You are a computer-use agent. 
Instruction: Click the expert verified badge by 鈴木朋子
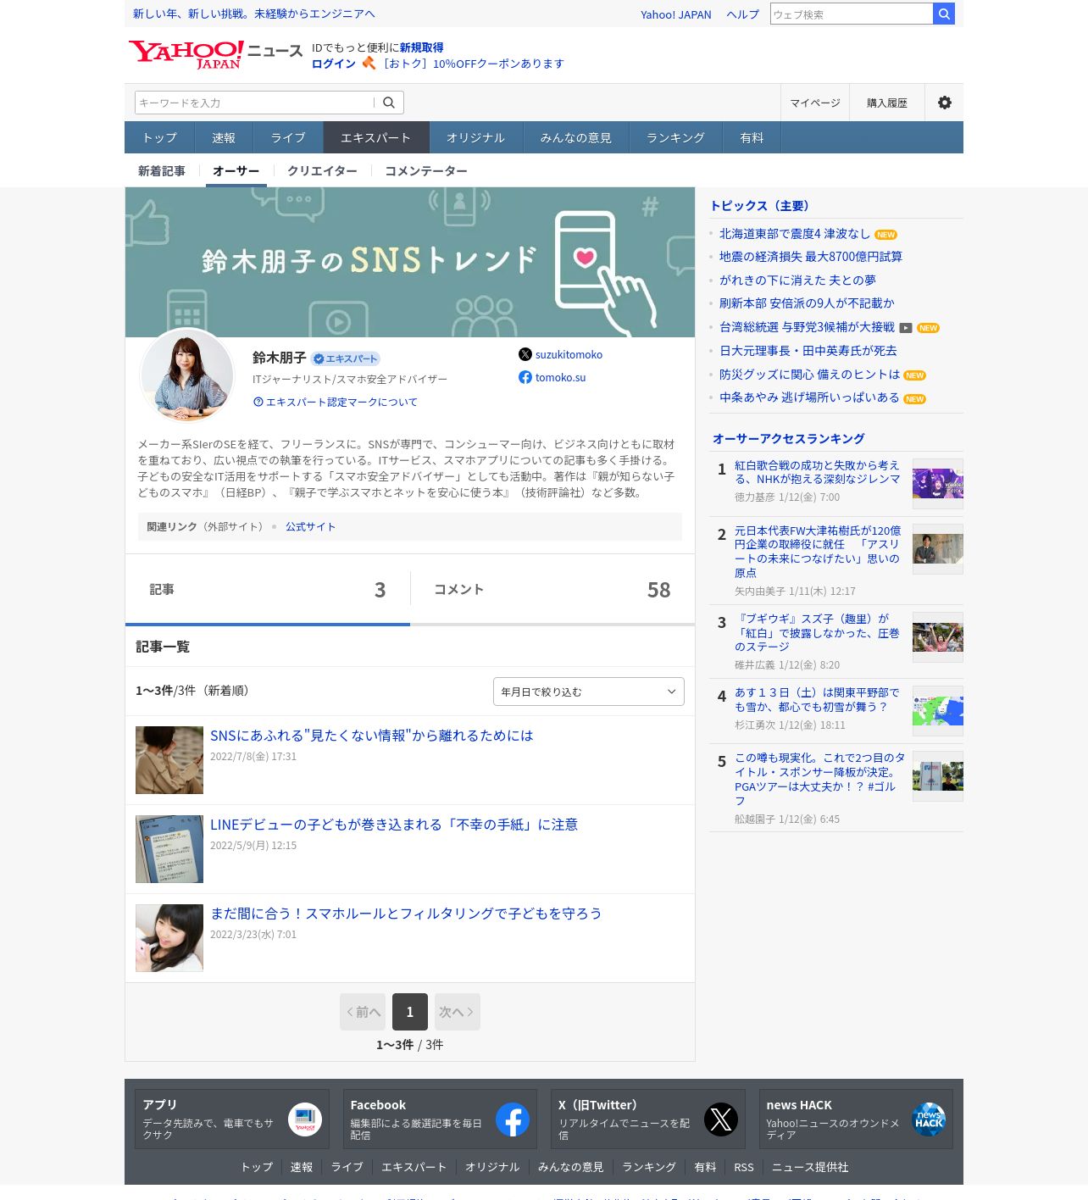345,358
